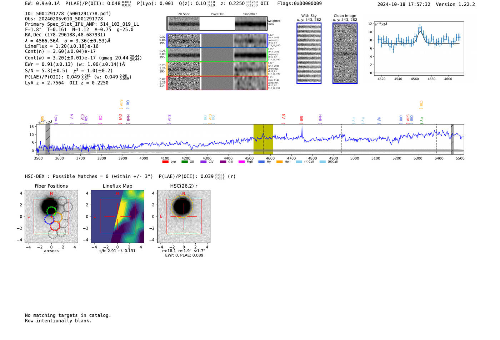Viewport: 500px width, 340px height.
Task: Click the HSC(26.2) r image
Action: 184,217
